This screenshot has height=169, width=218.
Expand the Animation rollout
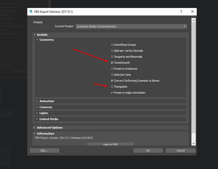[37, 101]
